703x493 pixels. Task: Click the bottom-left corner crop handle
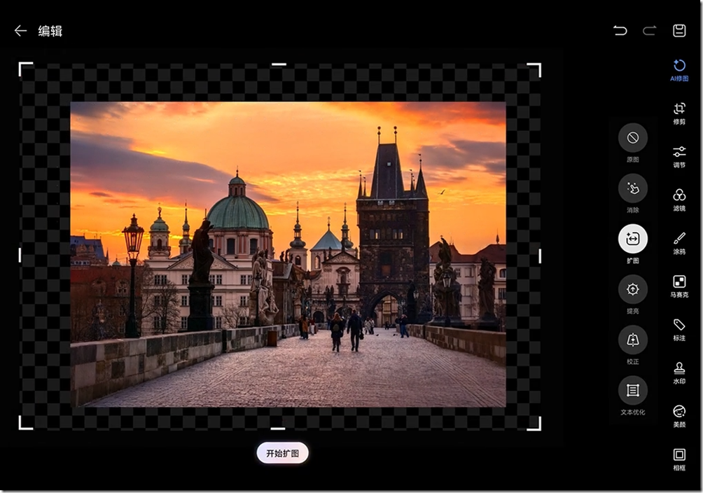coord(25,422)
